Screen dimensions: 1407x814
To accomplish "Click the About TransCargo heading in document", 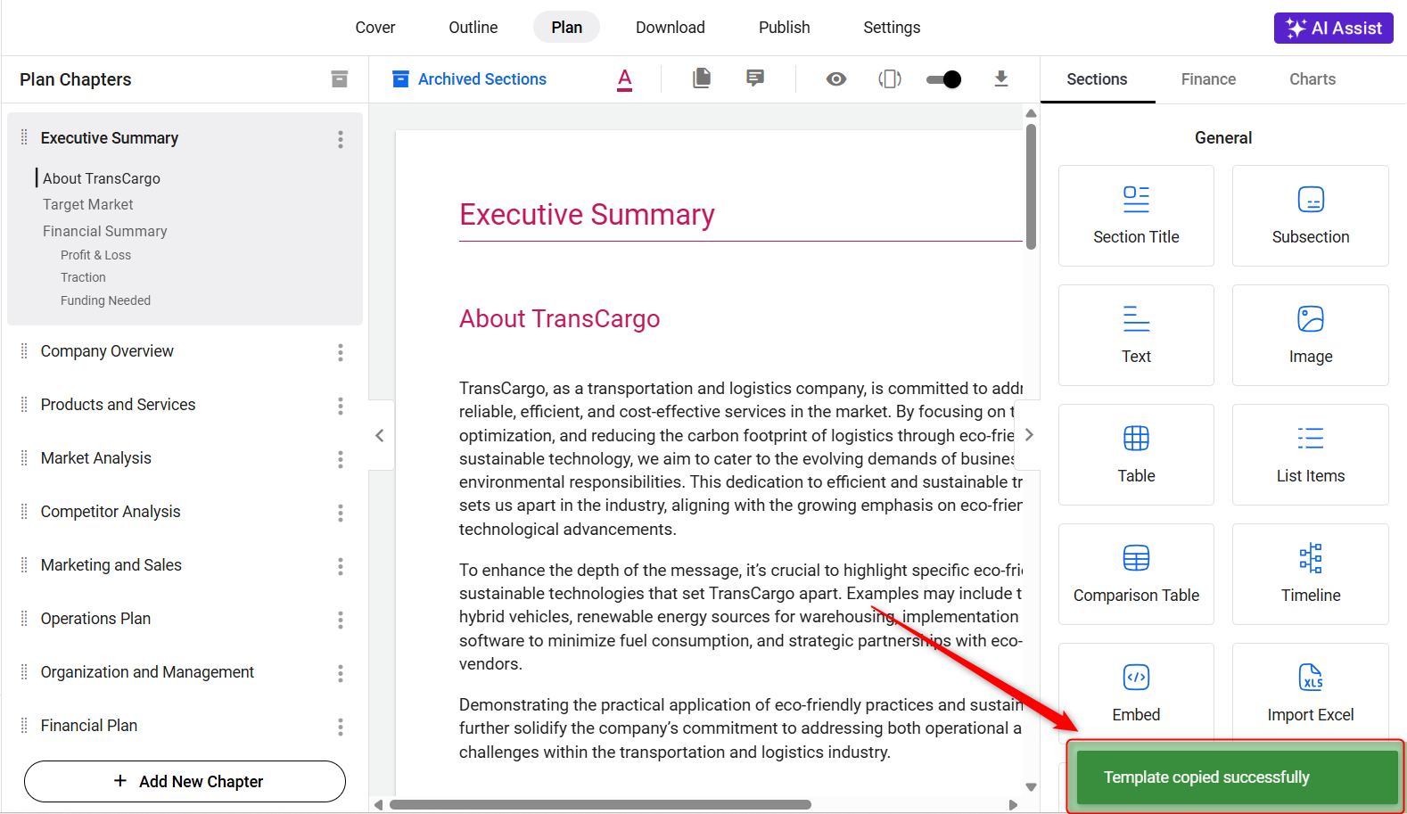I will pyautogui.click(x=559, y=319).
